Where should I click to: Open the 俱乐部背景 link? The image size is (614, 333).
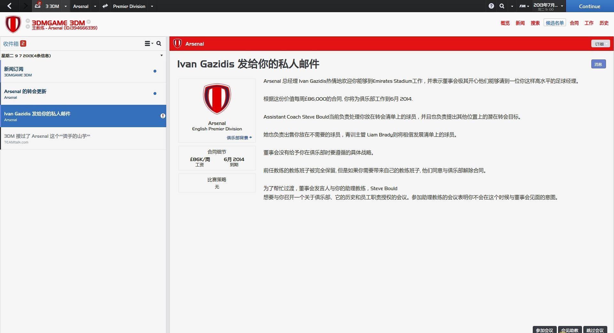point(239,138)
